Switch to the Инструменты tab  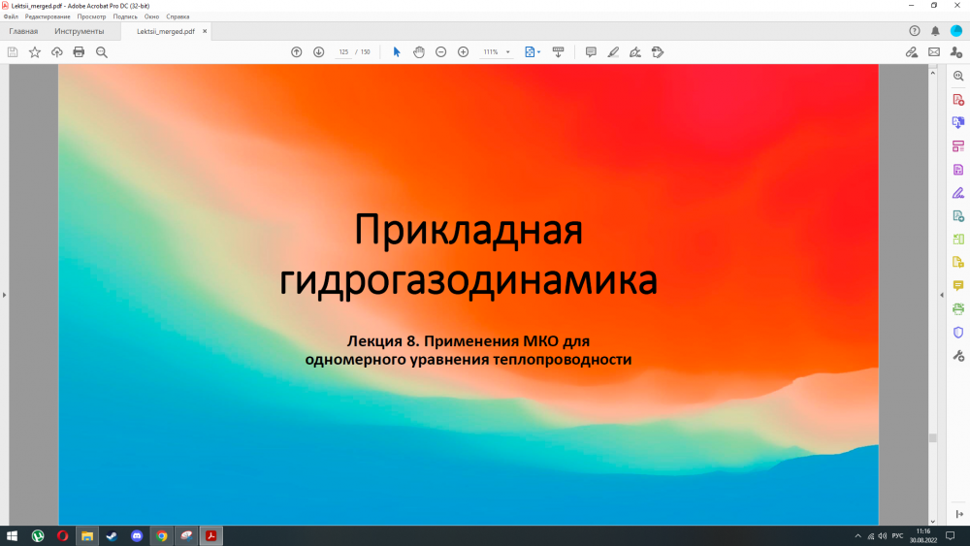coord(80,31)
